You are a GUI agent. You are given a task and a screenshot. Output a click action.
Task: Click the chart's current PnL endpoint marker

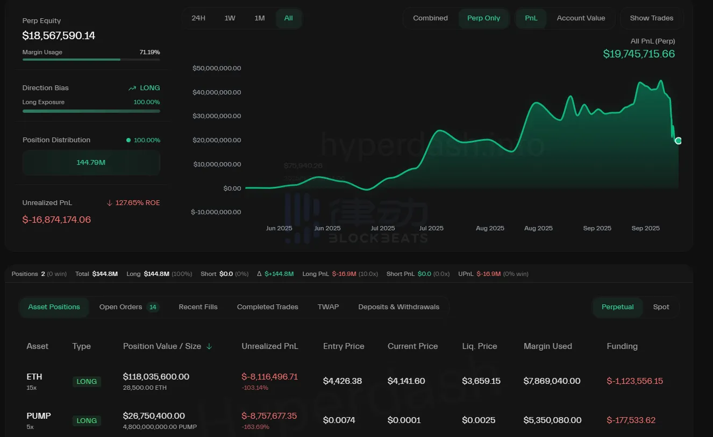(x=678, y=141)
